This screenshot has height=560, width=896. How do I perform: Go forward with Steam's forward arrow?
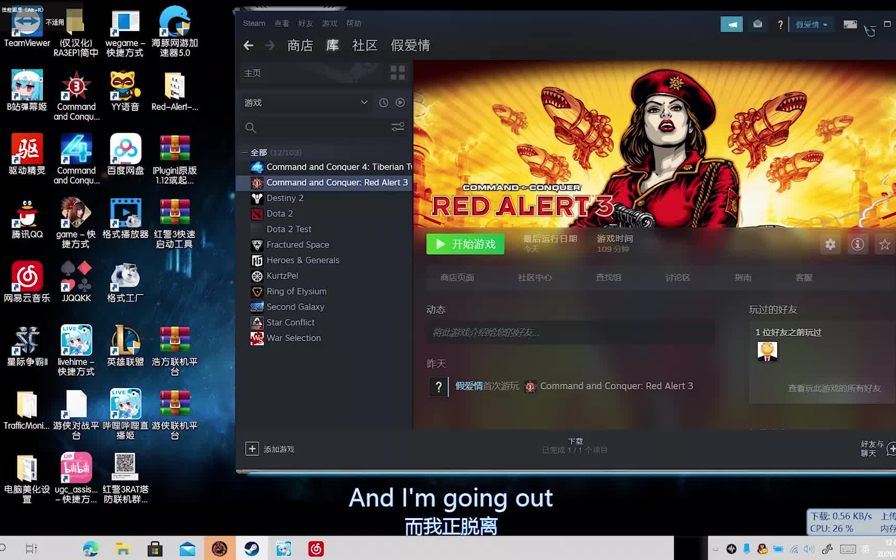pos(270,46)
